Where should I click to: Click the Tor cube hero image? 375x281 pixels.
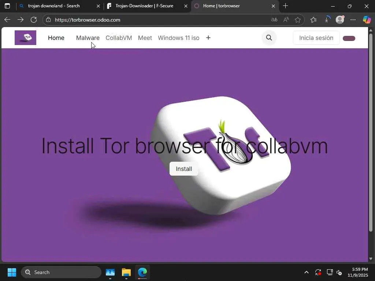221,155
